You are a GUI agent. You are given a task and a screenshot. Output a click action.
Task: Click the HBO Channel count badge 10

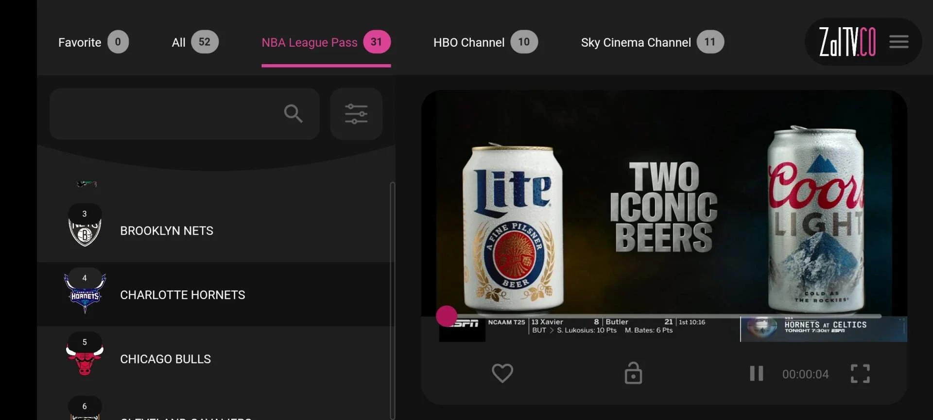(524, 42)
